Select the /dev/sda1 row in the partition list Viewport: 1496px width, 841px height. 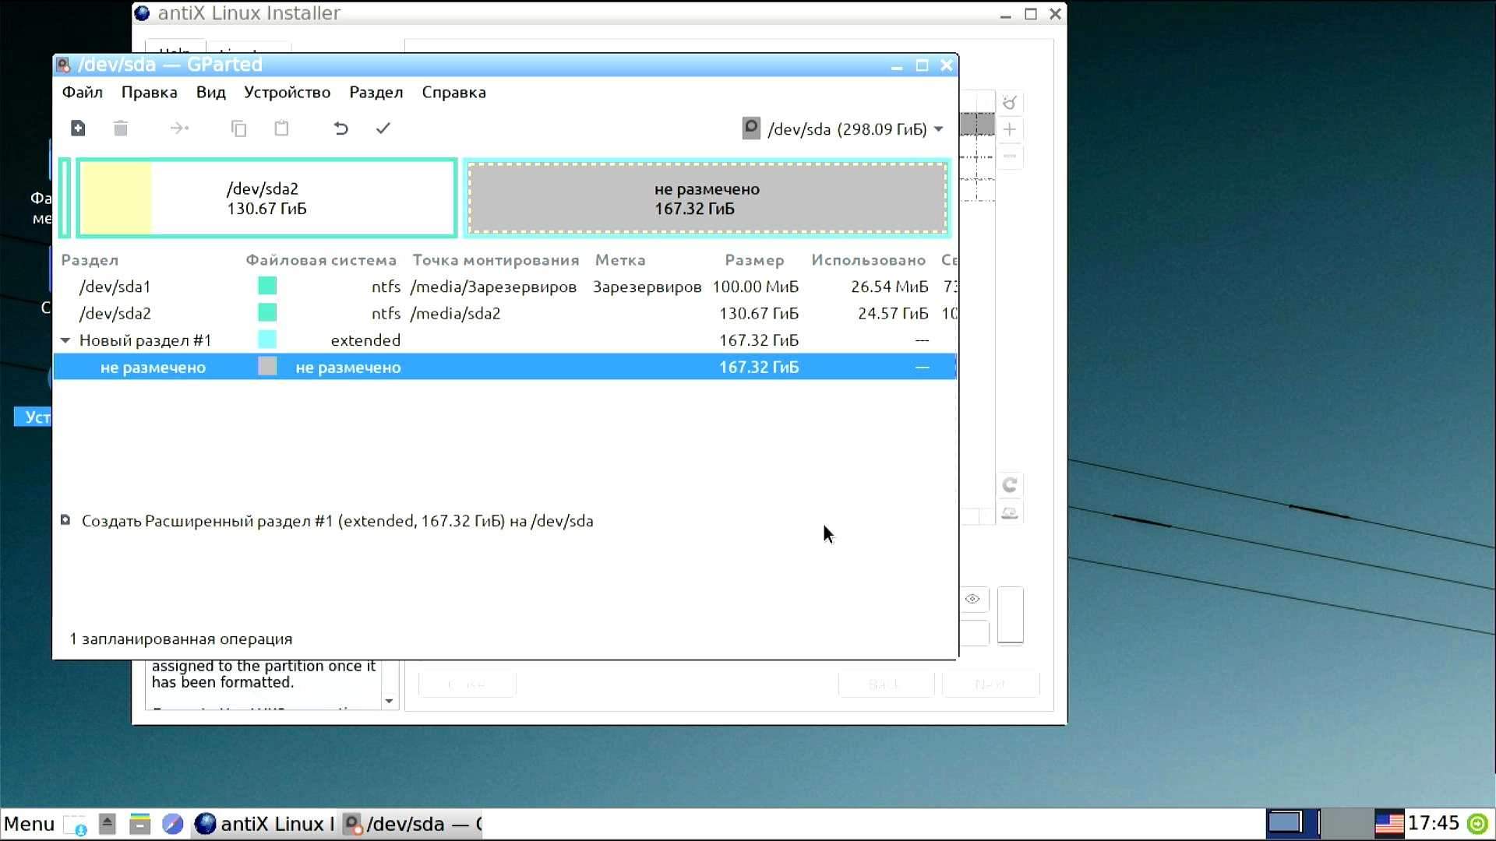(x=505, y=287)
